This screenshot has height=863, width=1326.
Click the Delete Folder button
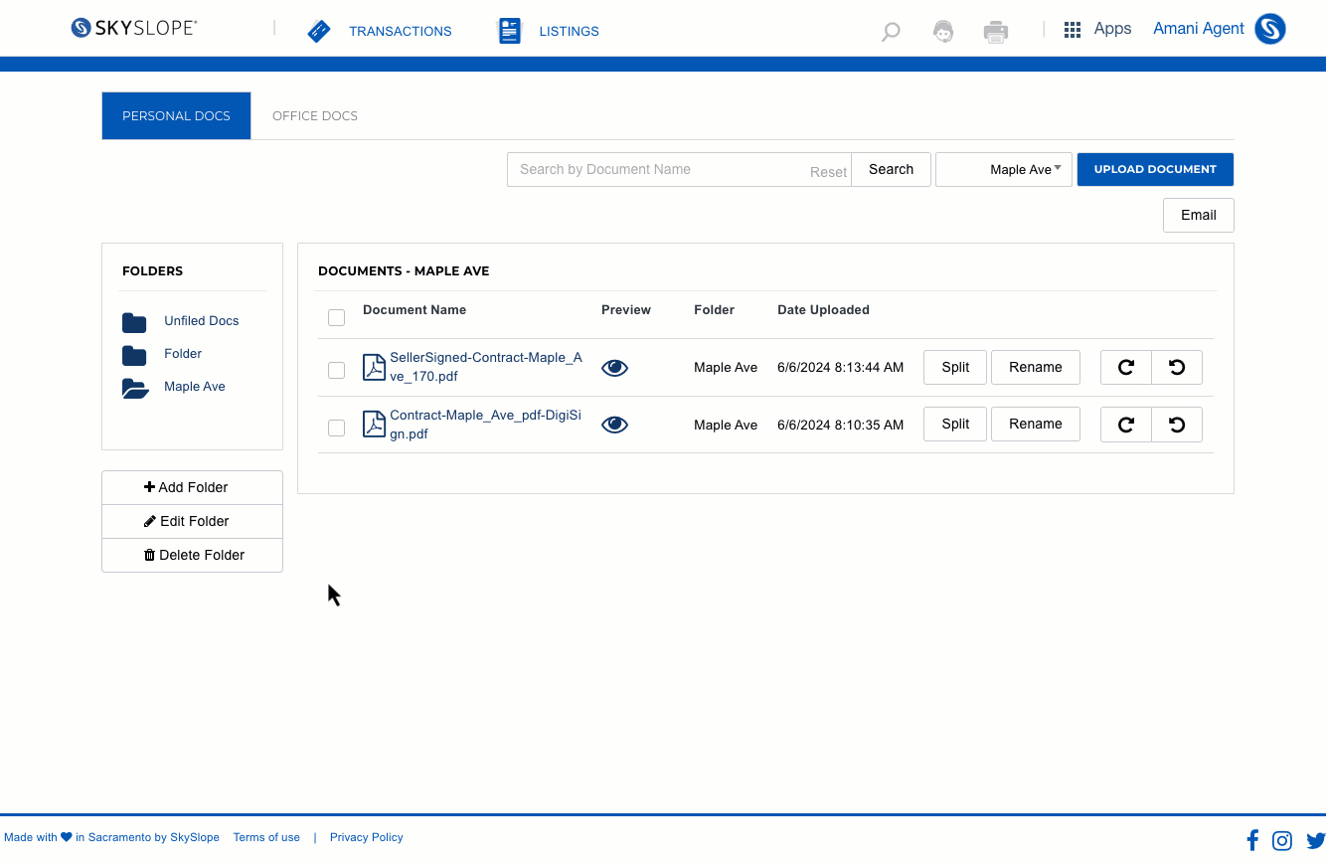click(192, 555)
